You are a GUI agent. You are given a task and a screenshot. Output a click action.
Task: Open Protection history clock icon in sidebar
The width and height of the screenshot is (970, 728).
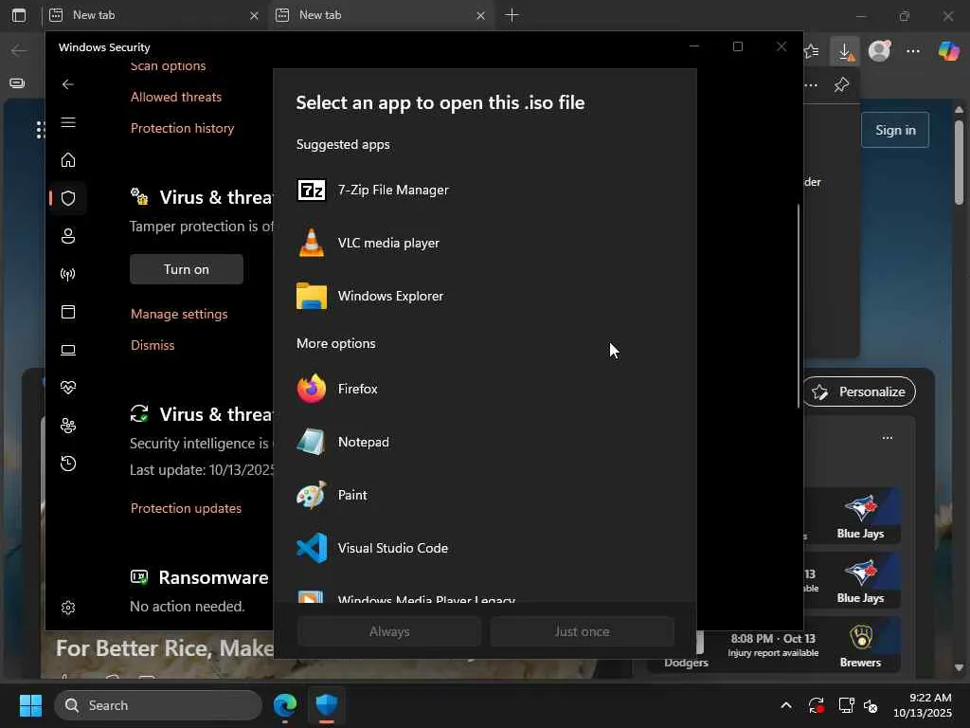pyautogui.click(x=68, y=463)
